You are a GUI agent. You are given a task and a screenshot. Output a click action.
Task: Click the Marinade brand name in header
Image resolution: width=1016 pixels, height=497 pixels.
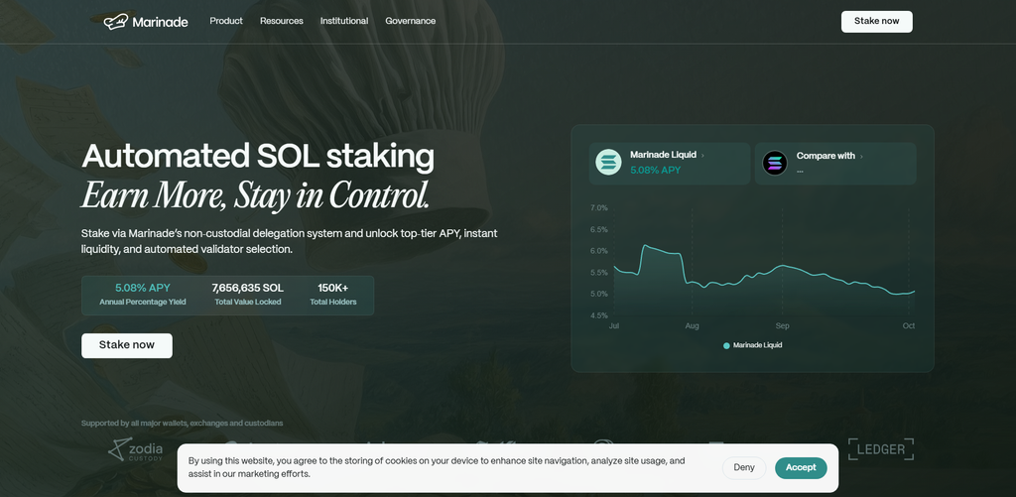(160, 22)
